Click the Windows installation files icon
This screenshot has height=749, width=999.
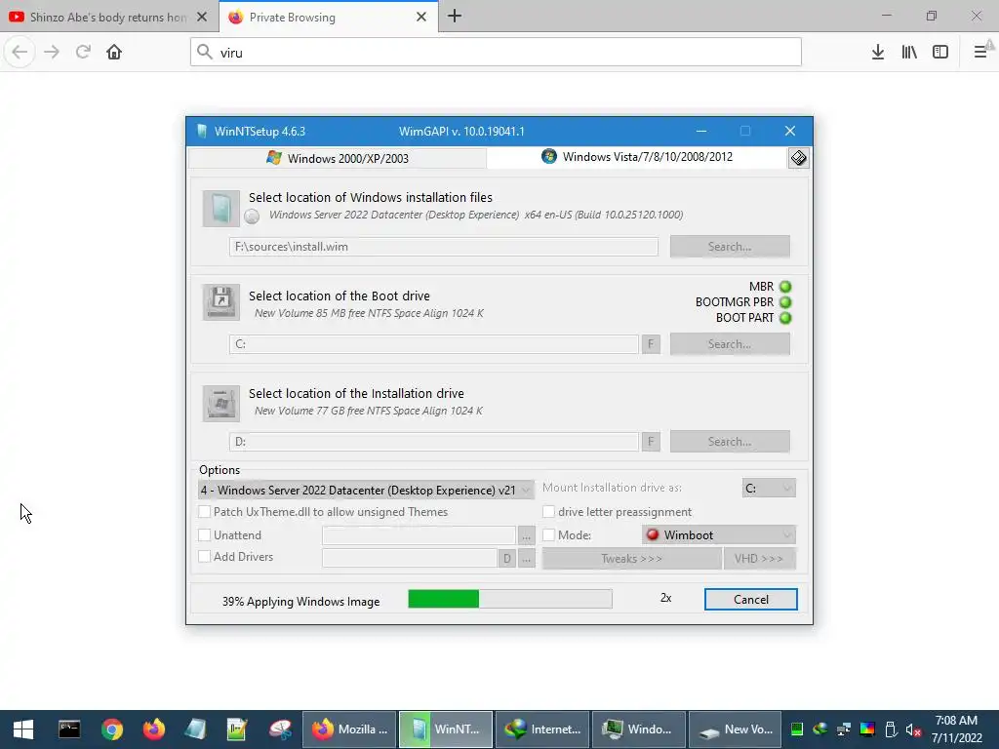pyautogui.click(x=221, y=209)
